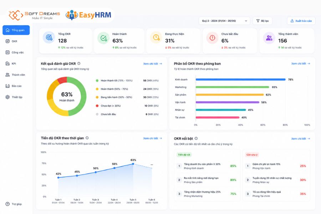Click the 63% donut chart center
The image size is (321, 214).
67,96
